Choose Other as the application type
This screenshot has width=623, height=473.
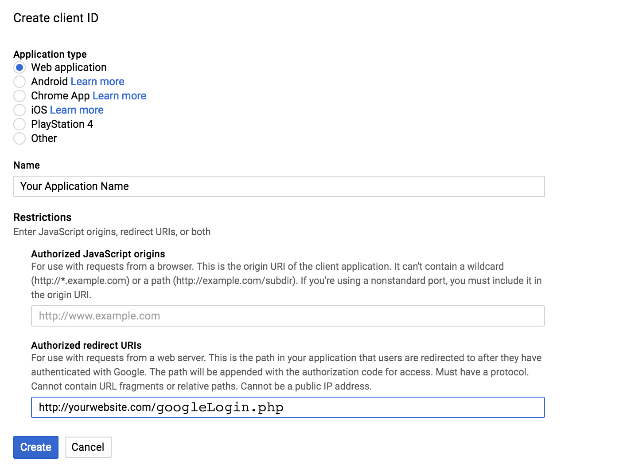(19, 138)
